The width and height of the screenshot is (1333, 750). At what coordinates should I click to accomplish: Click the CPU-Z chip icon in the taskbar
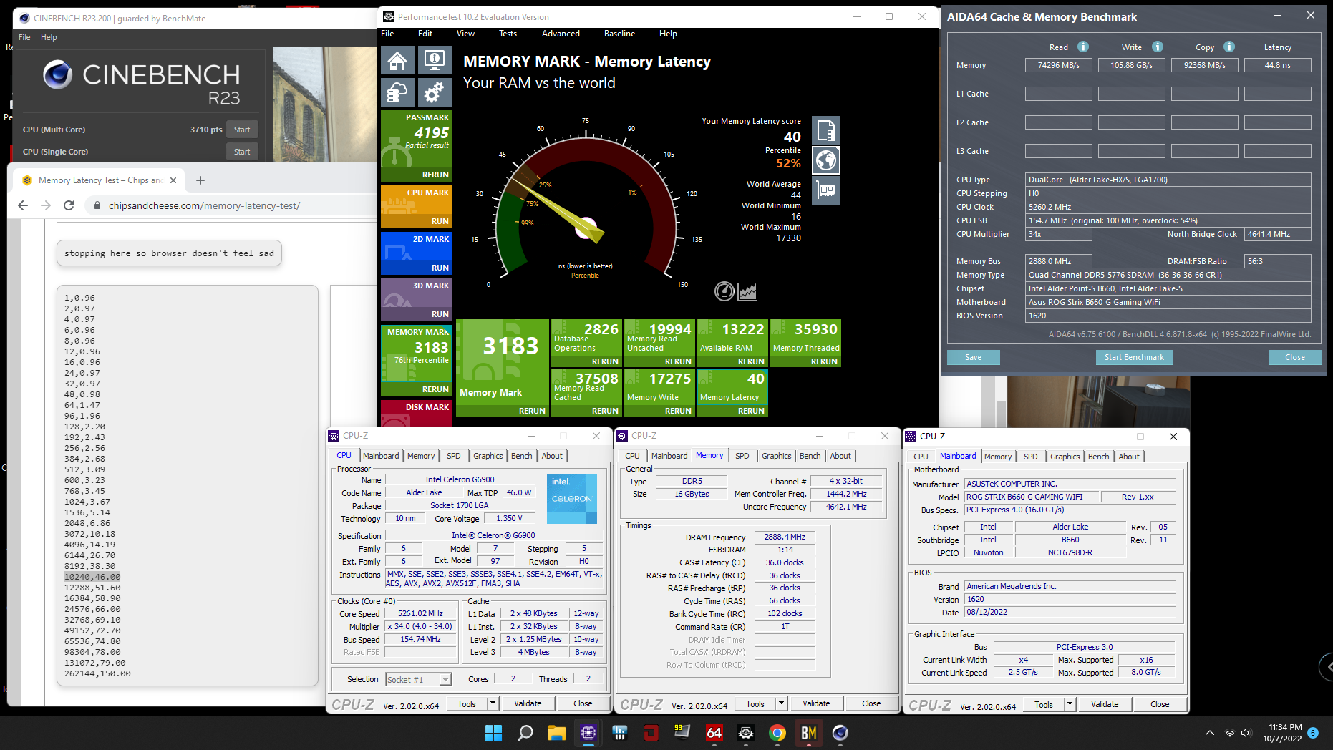click(588, 733)
